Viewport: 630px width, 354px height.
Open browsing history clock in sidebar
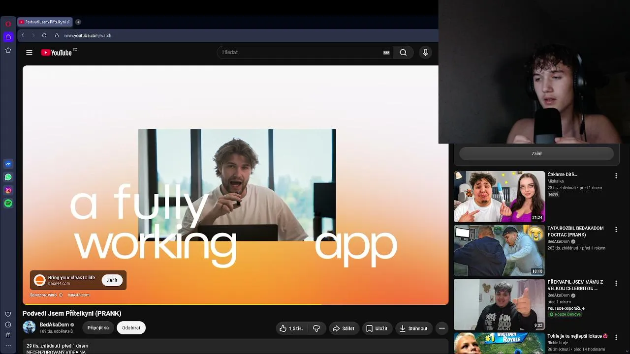(x=8, y=324)
